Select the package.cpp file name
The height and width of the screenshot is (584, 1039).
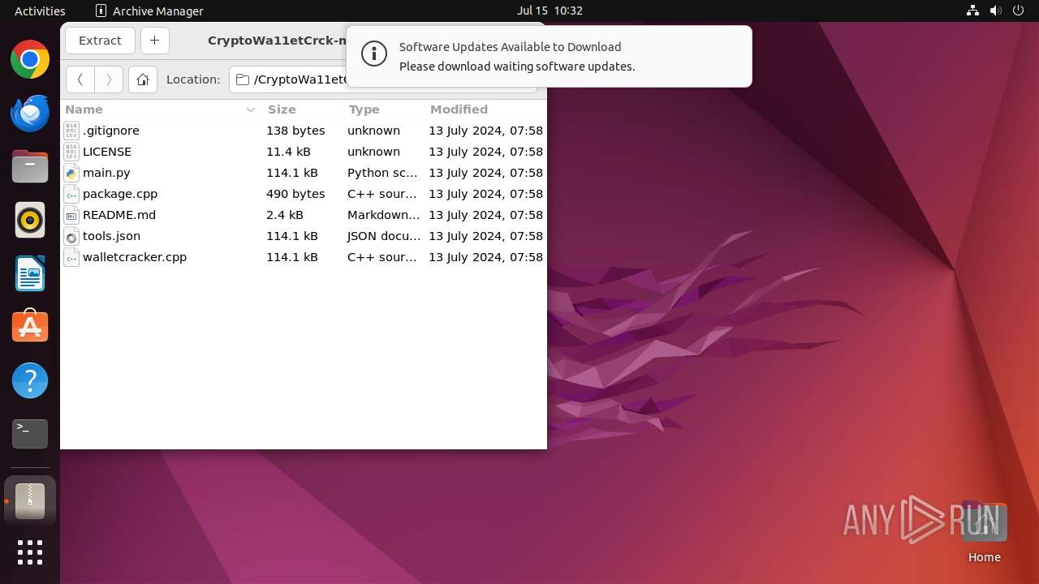[x=120, y=194]
